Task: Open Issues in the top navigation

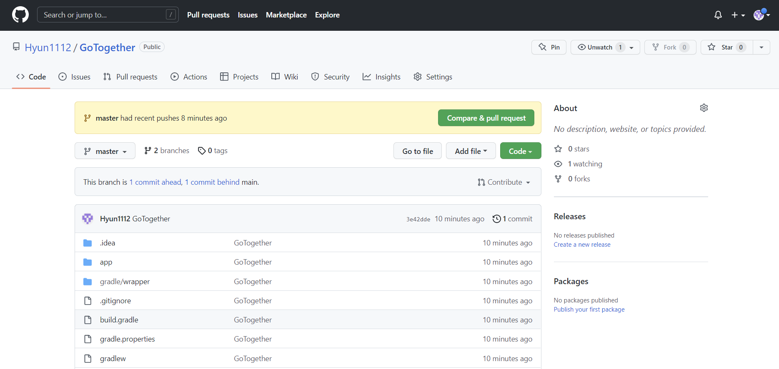Action: pos(248,15)
